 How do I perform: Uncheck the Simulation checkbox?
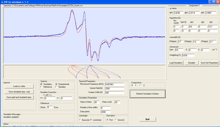point(42,84)
